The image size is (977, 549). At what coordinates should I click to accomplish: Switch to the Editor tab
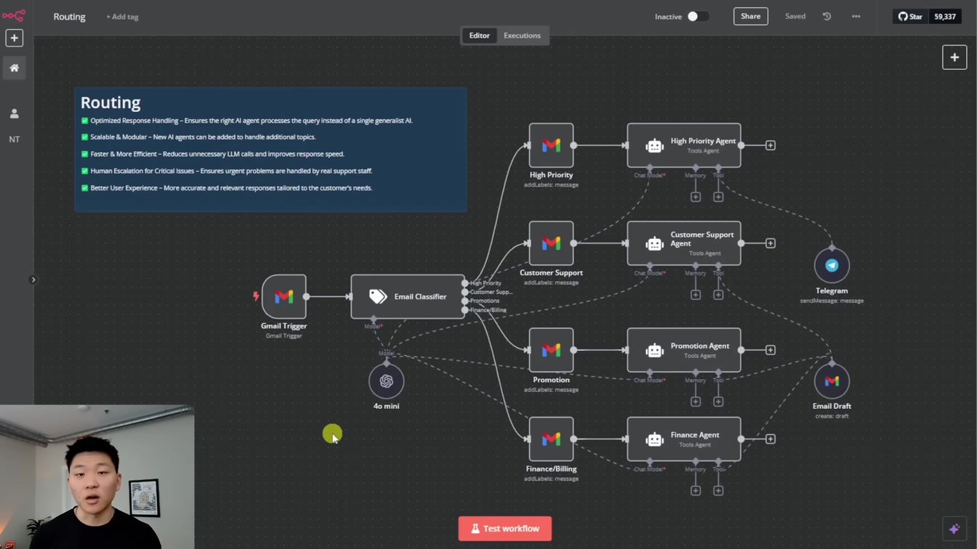pyautogui.click(x=479, y=36)
